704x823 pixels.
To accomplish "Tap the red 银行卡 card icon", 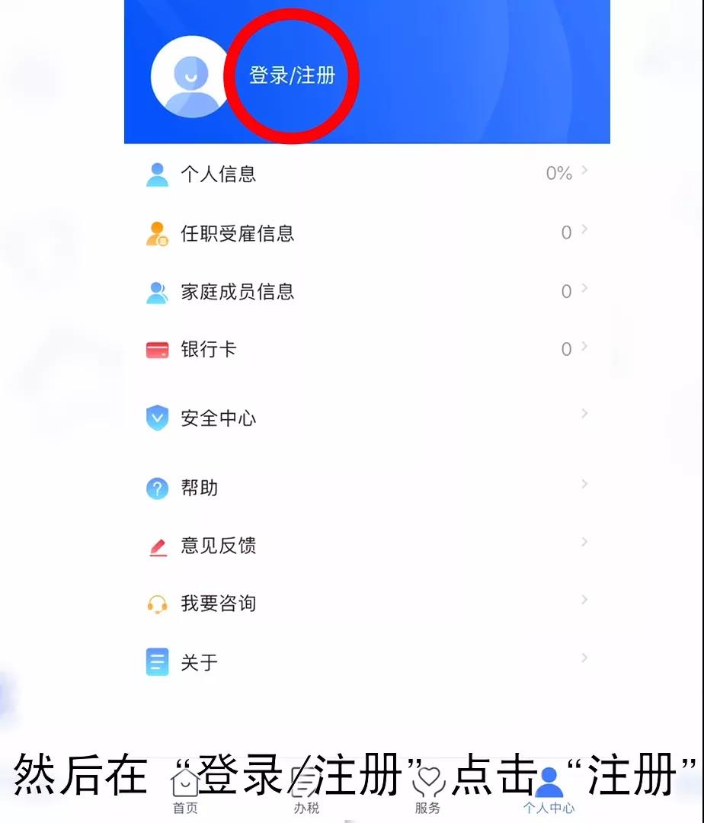I will 158,350.
